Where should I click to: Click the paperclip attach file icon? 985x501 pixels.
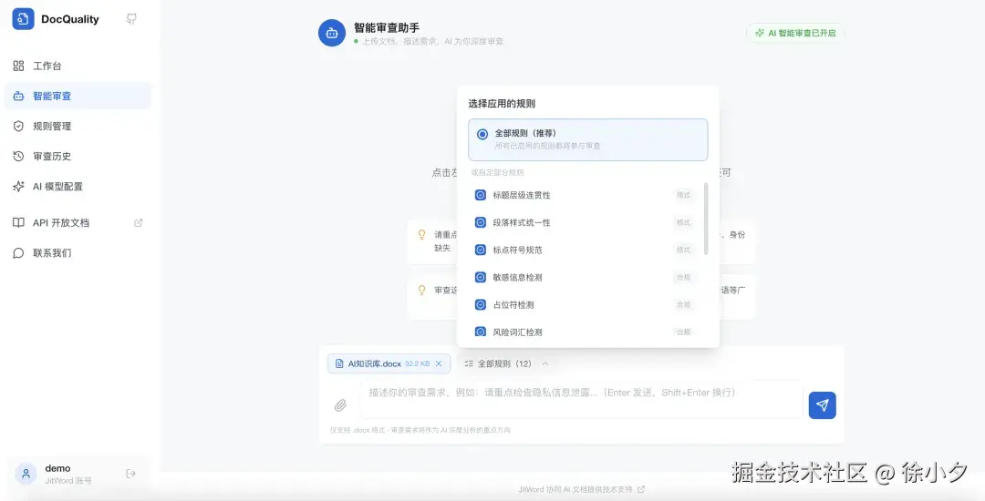point(340,405)
